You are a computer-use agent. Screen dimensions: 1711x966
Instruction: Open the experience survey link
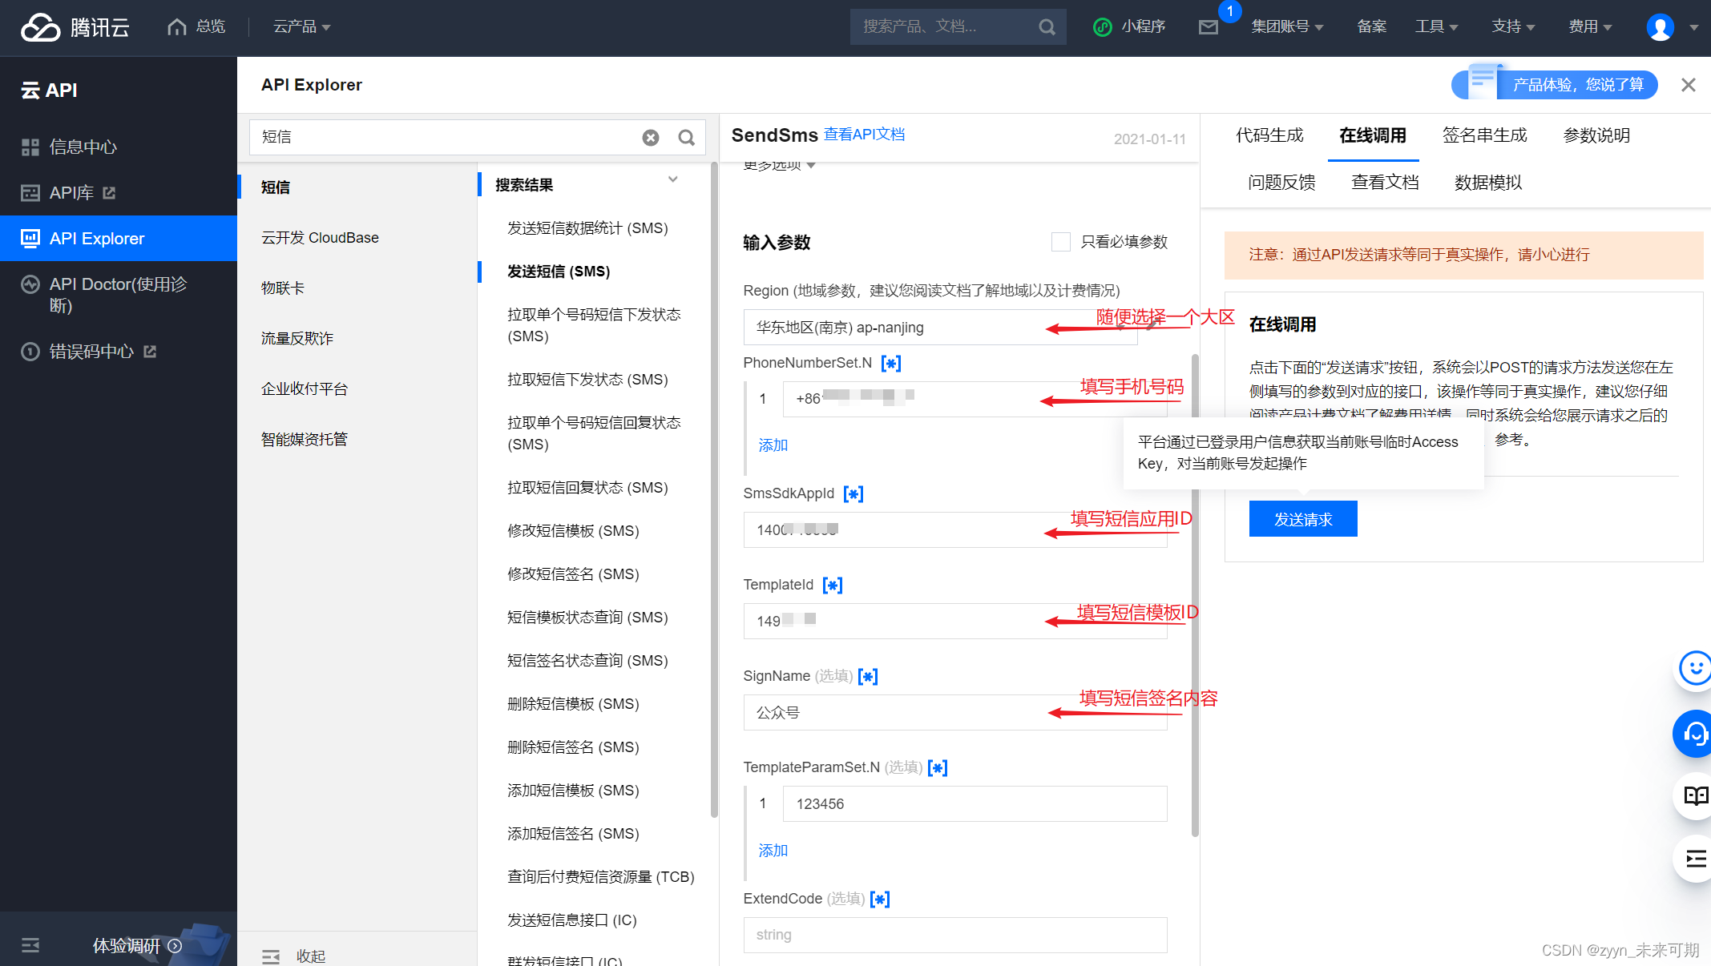[137, 946]
